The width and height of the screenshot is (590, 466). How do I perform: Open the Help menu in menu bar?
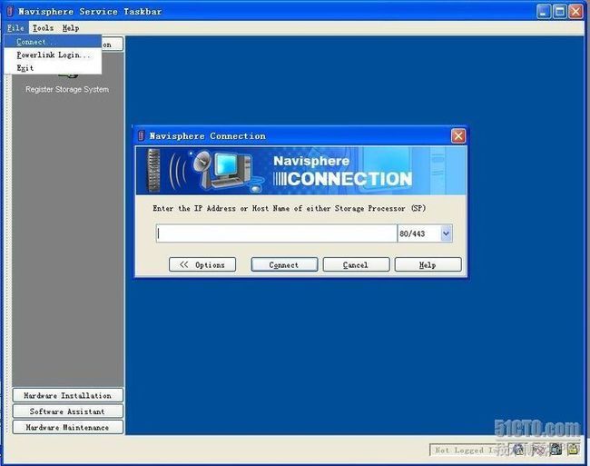(71, 28)
